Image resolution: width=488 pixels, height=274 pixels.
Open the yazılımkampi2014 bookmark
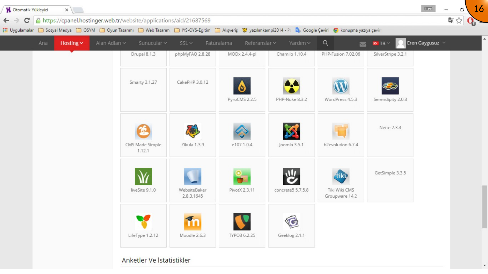266,30
